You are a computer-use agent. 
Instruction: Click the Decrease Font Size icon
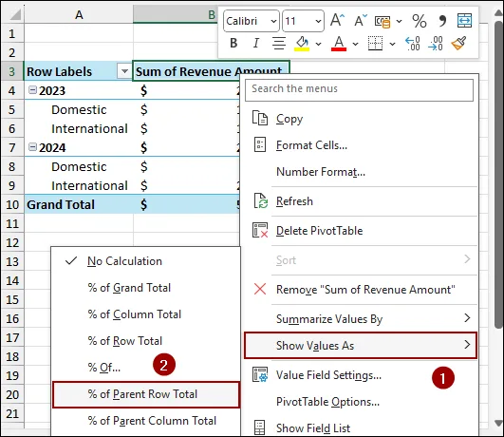(361, 20)
